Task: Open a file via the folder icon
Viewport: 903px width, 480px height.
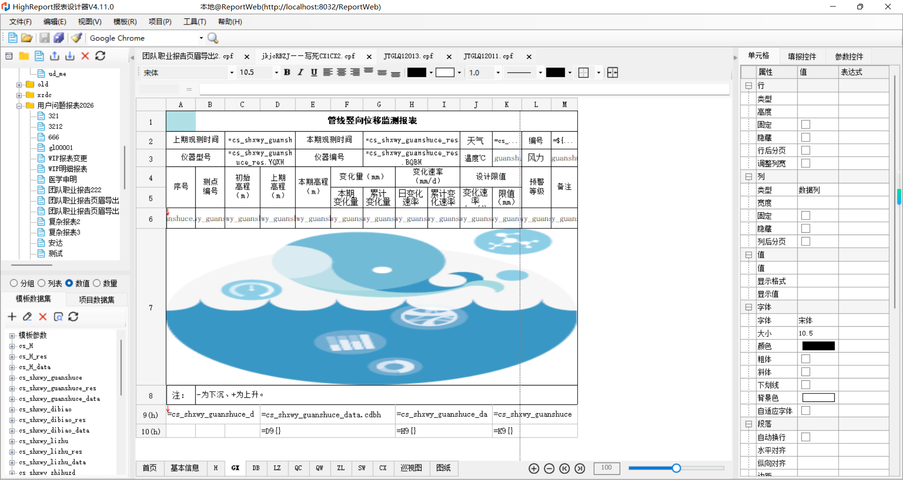Action: click(27, 38)
